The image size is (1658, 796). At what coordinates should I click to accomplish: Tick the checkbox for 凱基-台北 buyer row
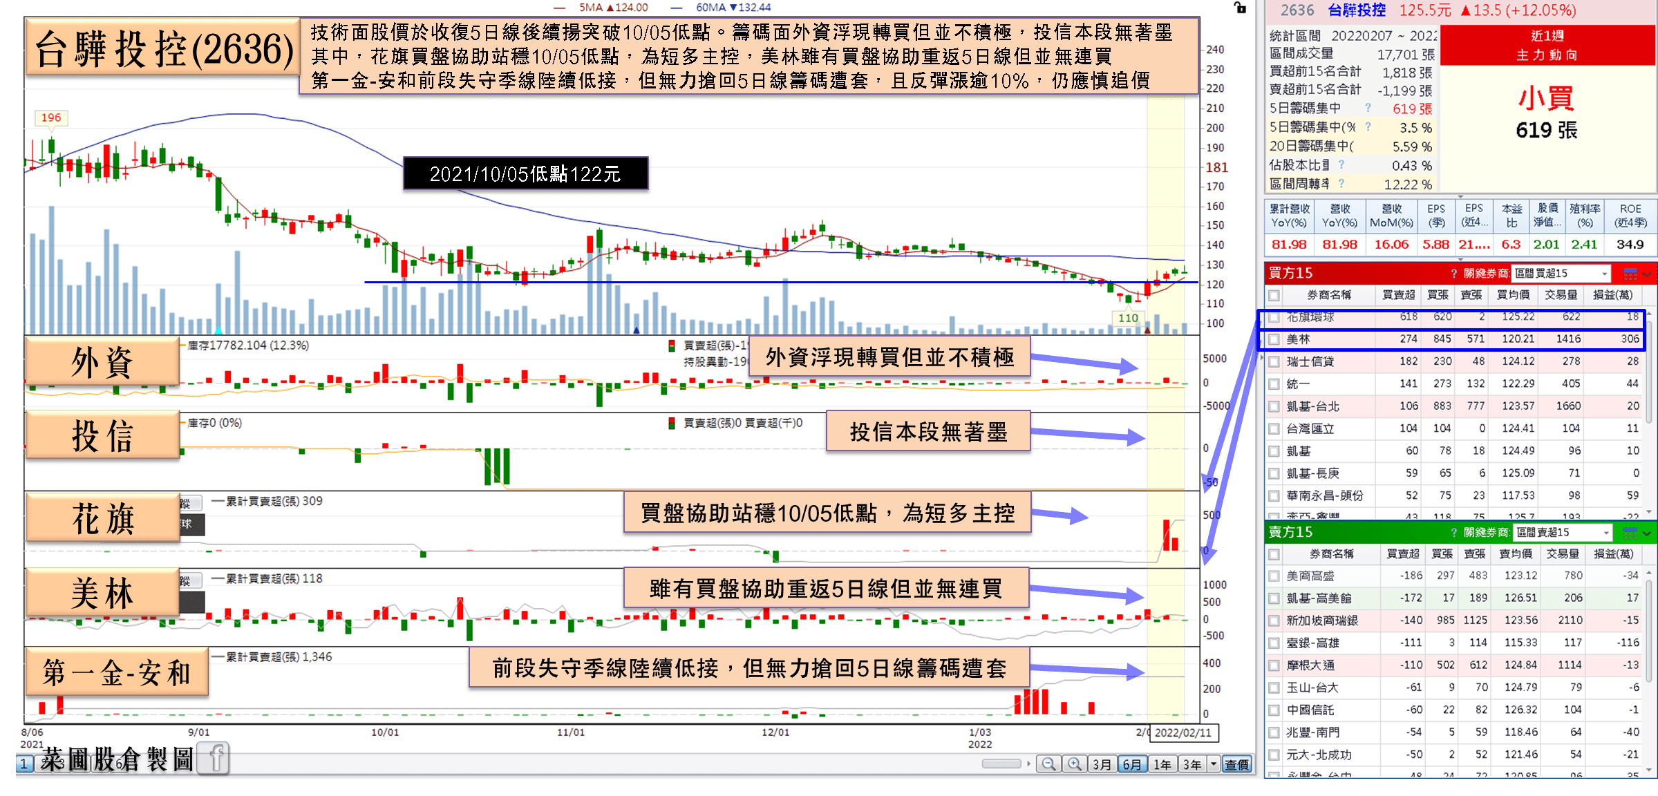pyautogui.click(x=1274, y=407)
